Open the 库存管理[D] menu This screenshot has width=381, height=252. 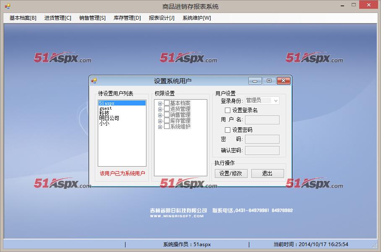(127, 18)
